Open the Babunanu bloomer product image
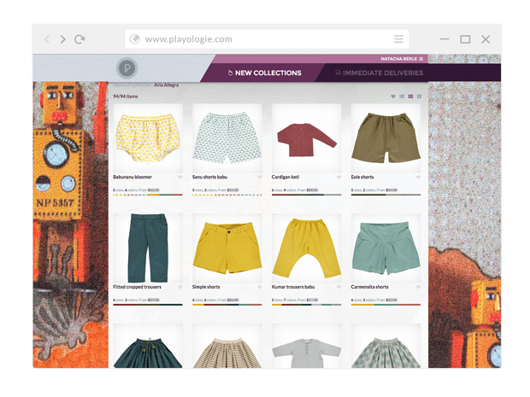 click(148, 138)
